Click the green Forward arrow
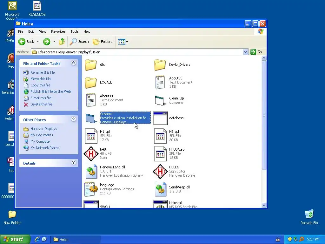Screen dimensions: 325x244 [47, 42]
